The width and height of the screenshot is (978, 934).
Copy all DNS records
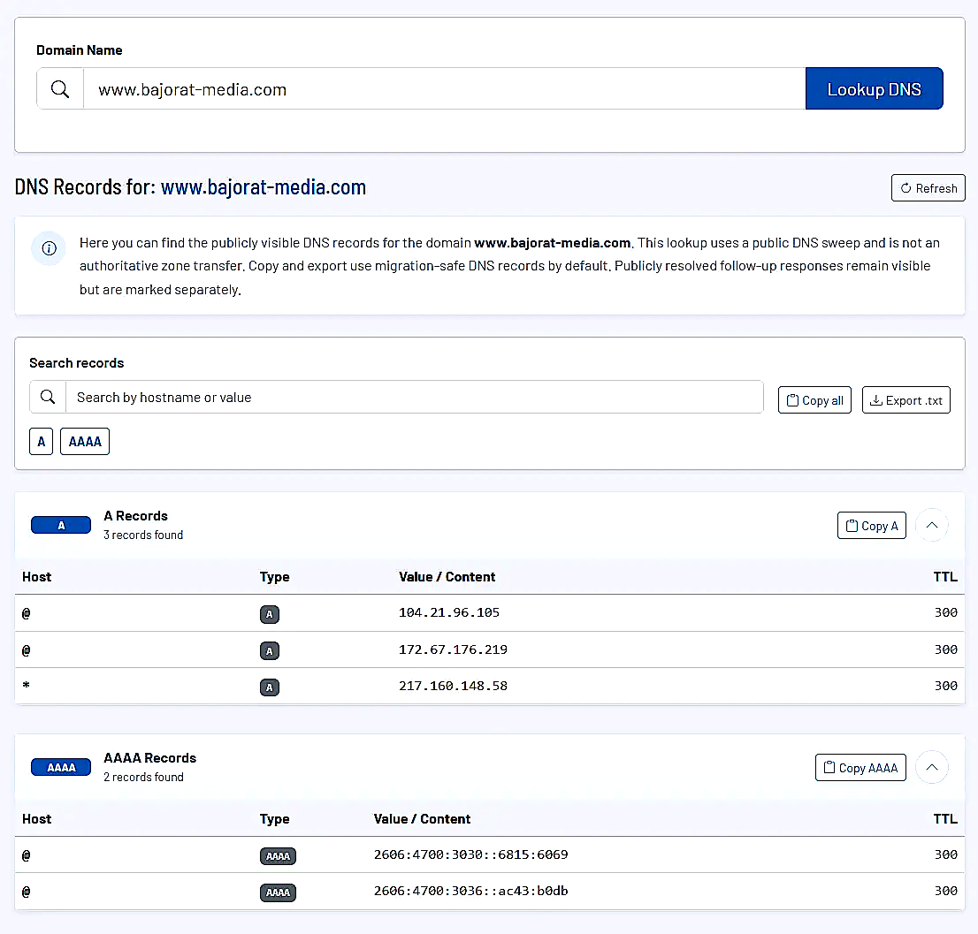(x=814, y=400)
